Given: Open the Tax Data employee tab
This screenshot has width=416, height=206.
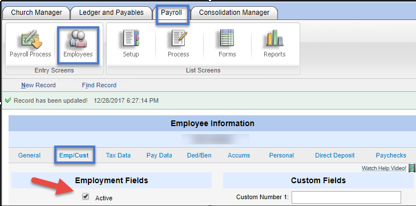Looking at the screenshot, I should tap(118, 155).
